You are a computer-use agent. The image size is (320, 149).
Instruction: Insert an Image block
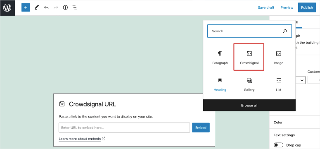click(278, 58)
